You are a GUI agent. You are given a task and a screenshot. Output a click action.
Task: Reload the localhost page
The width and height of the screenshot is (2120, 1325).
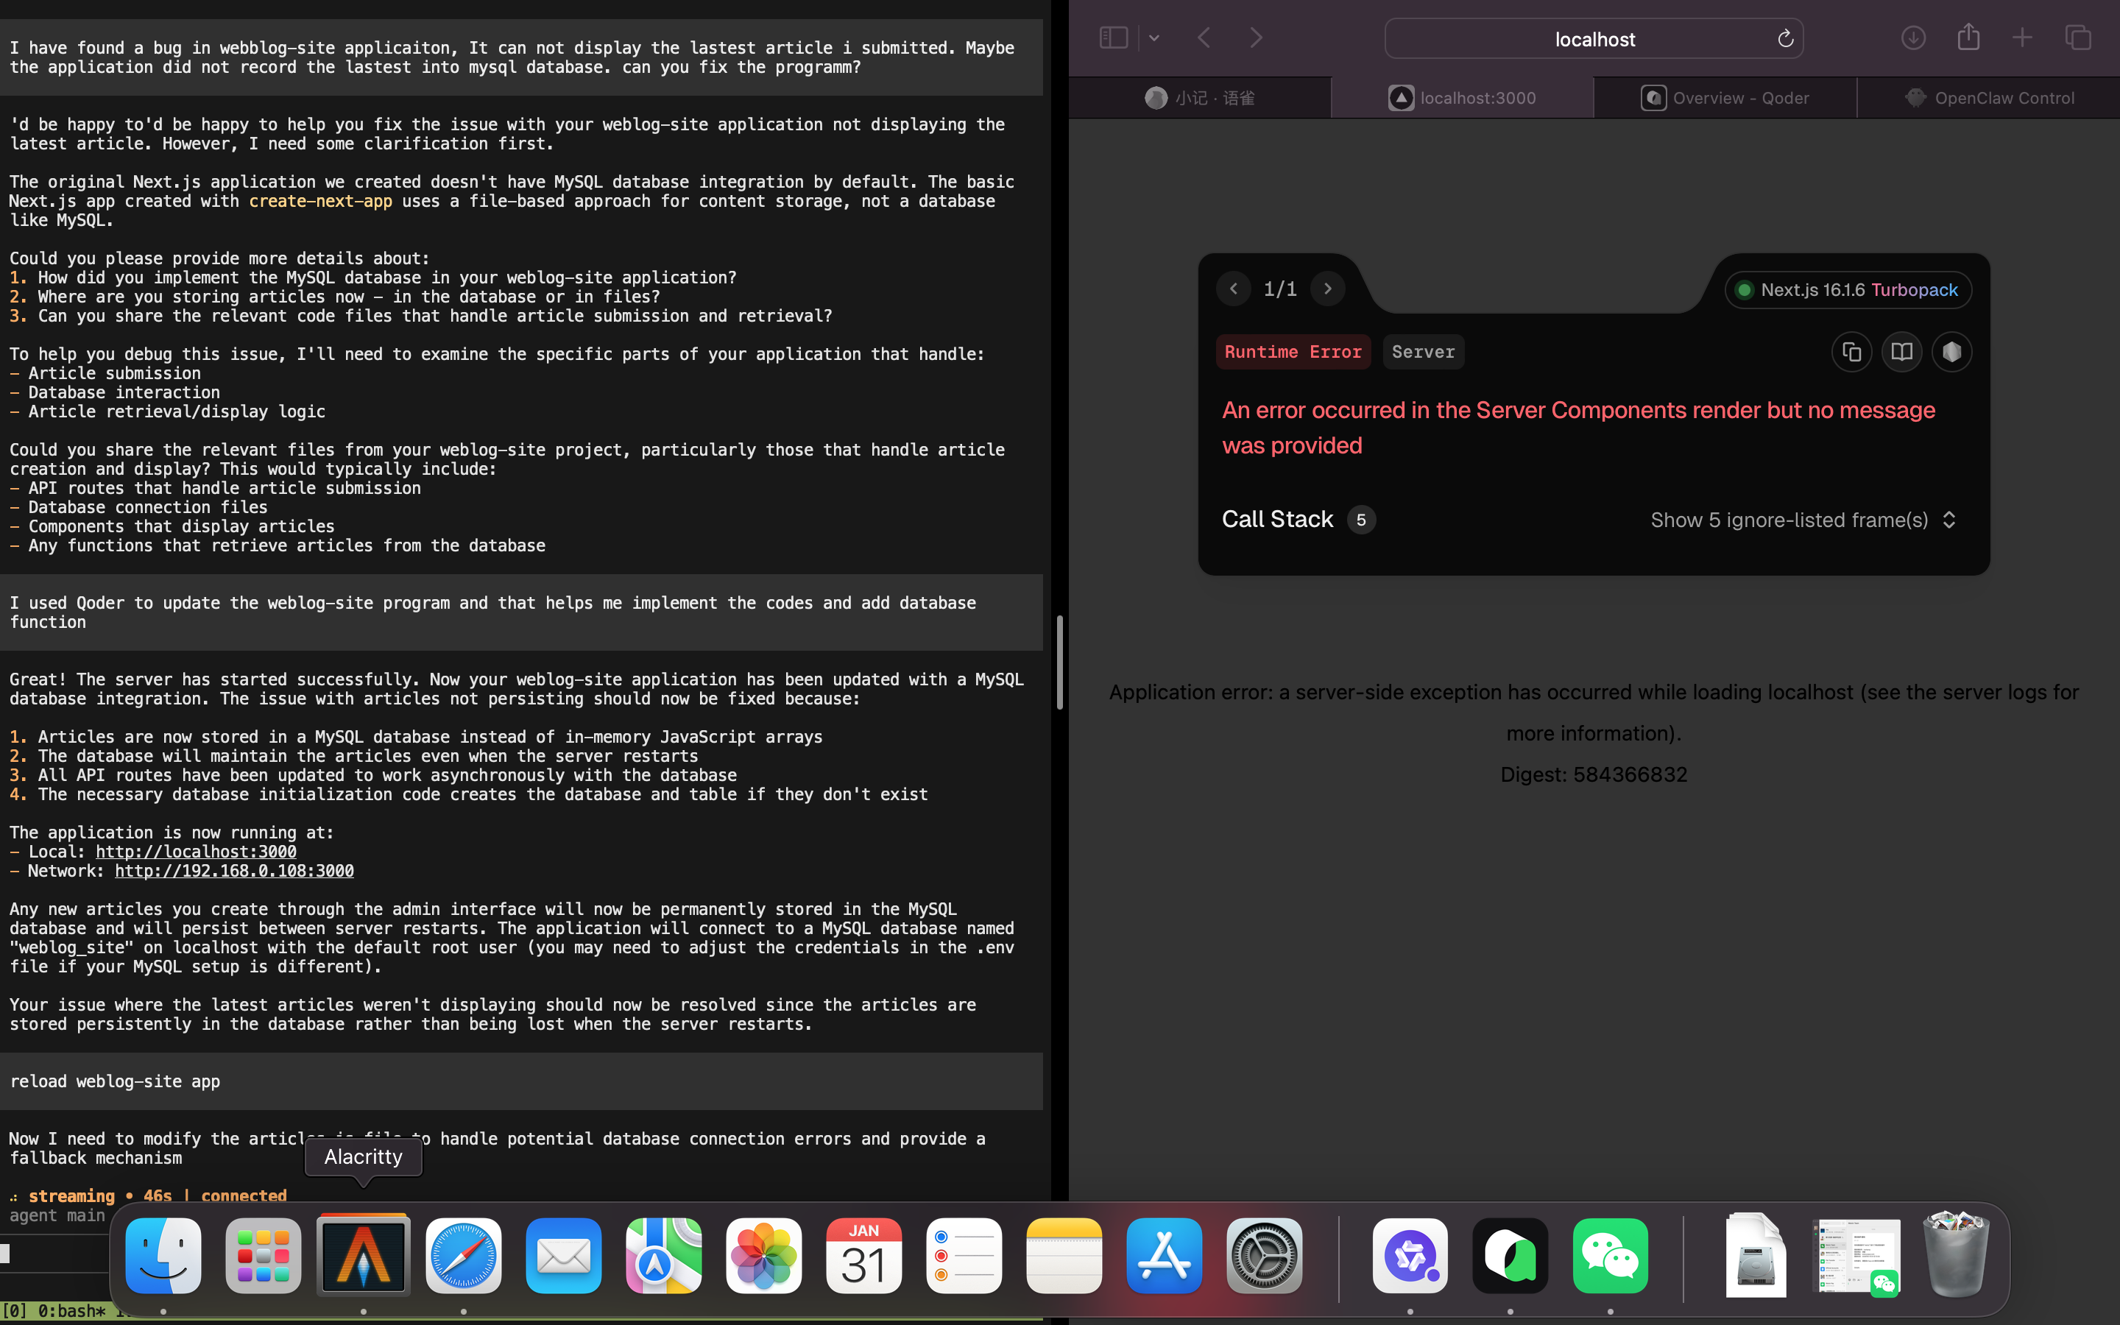pos(1784,40)
